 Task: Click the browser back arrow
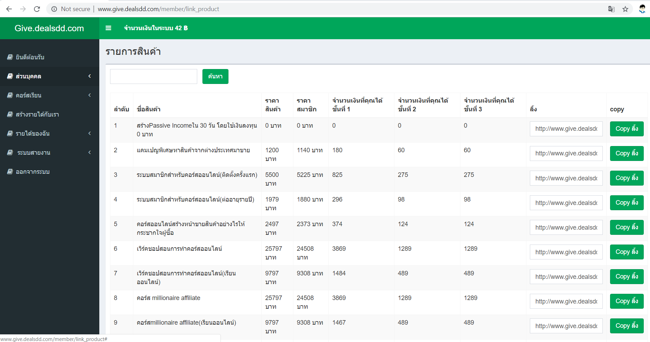9,9
